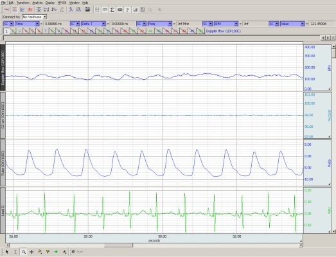Click the green arrow tool icon
The width and height of the screenshot is (336, 257).
coord(56,252)
